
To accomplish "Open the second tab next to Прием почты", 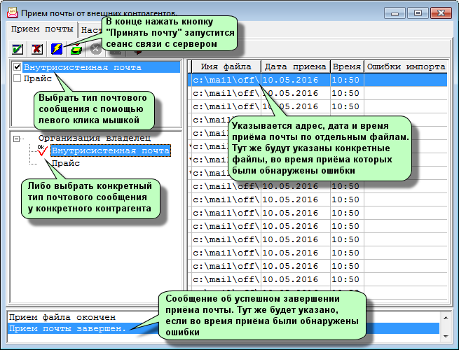I will click(x=90, y=30).
